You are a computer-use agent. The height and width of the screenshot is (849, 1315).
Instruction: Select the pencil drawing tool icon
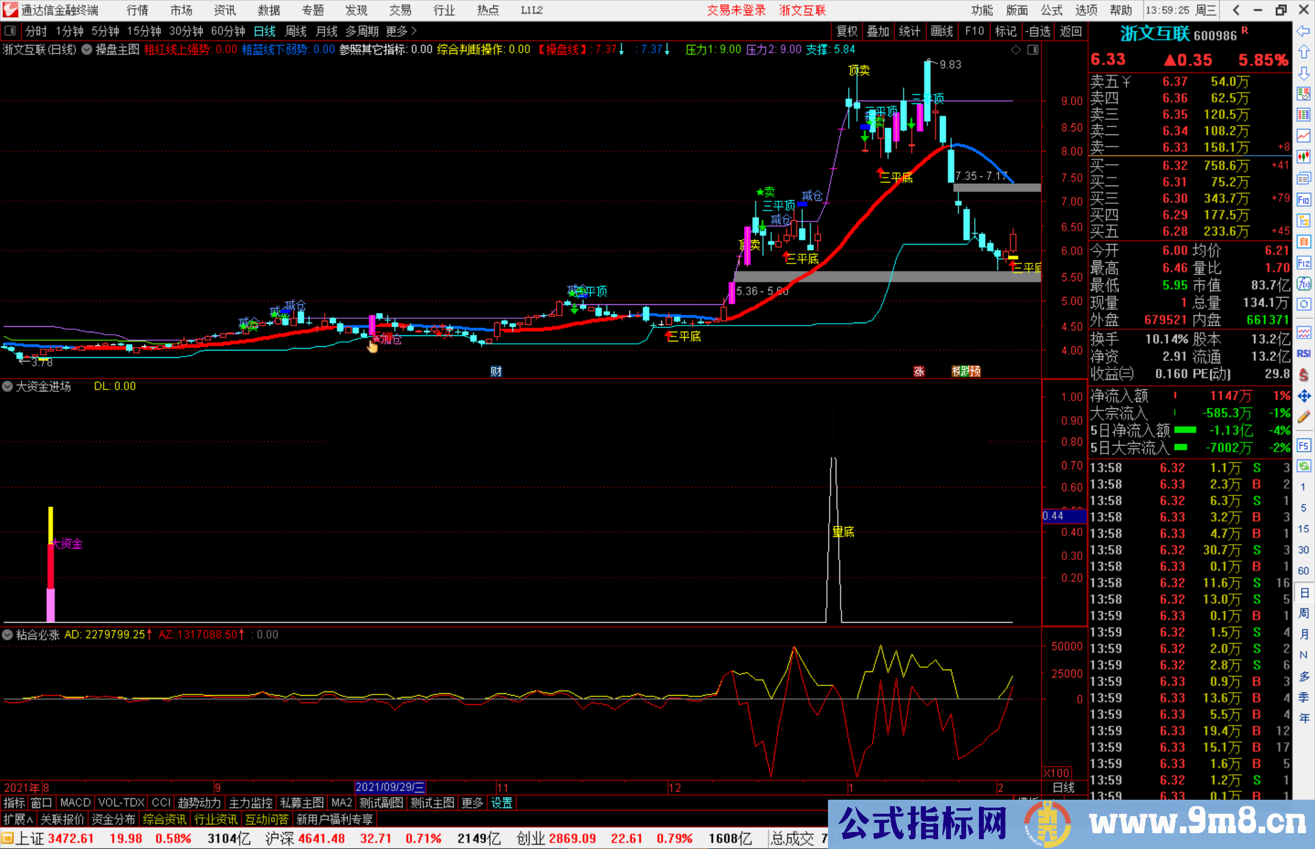tap(1303, 417)
